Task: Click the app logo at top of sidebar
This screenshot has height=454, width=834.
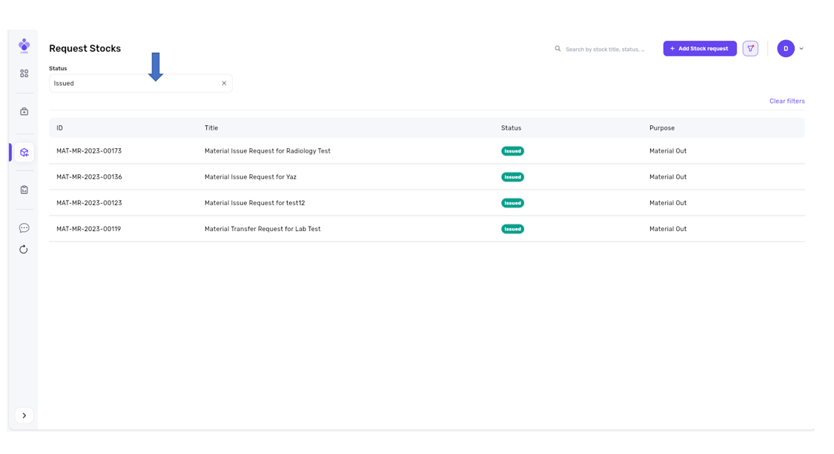Action: [24, 45]
